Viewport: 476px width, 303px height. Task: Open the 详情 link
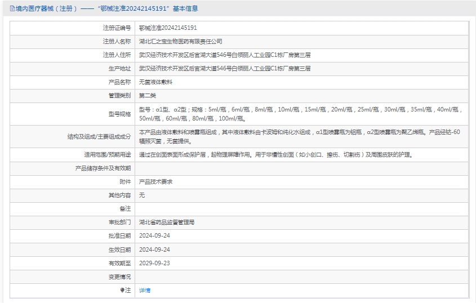[x=145, y=291]
